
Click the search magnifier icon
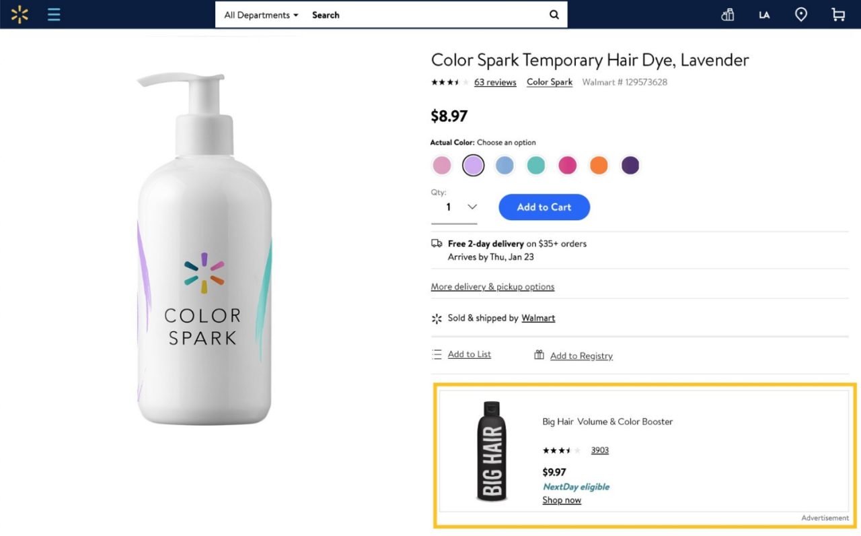click(554, 15)
